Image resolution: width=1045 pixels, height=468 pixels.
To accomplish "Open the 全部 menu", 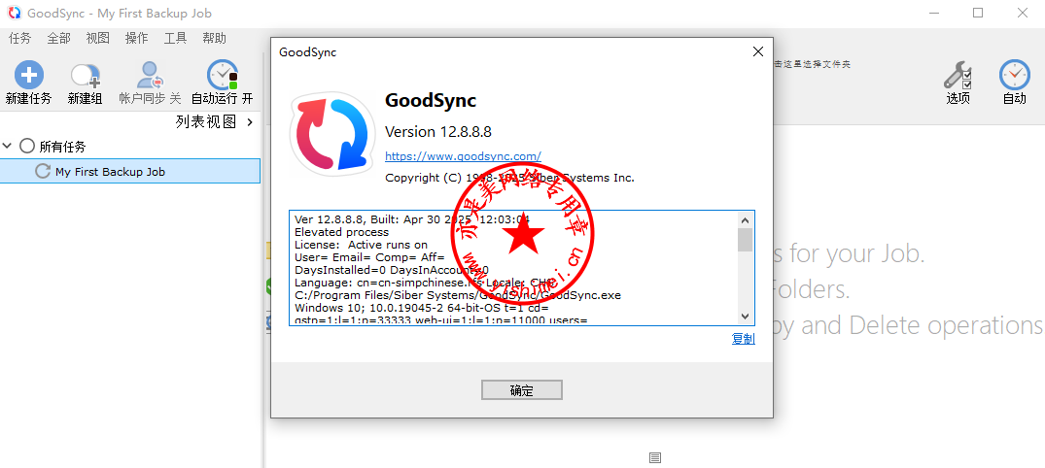I will pos(58,39).
